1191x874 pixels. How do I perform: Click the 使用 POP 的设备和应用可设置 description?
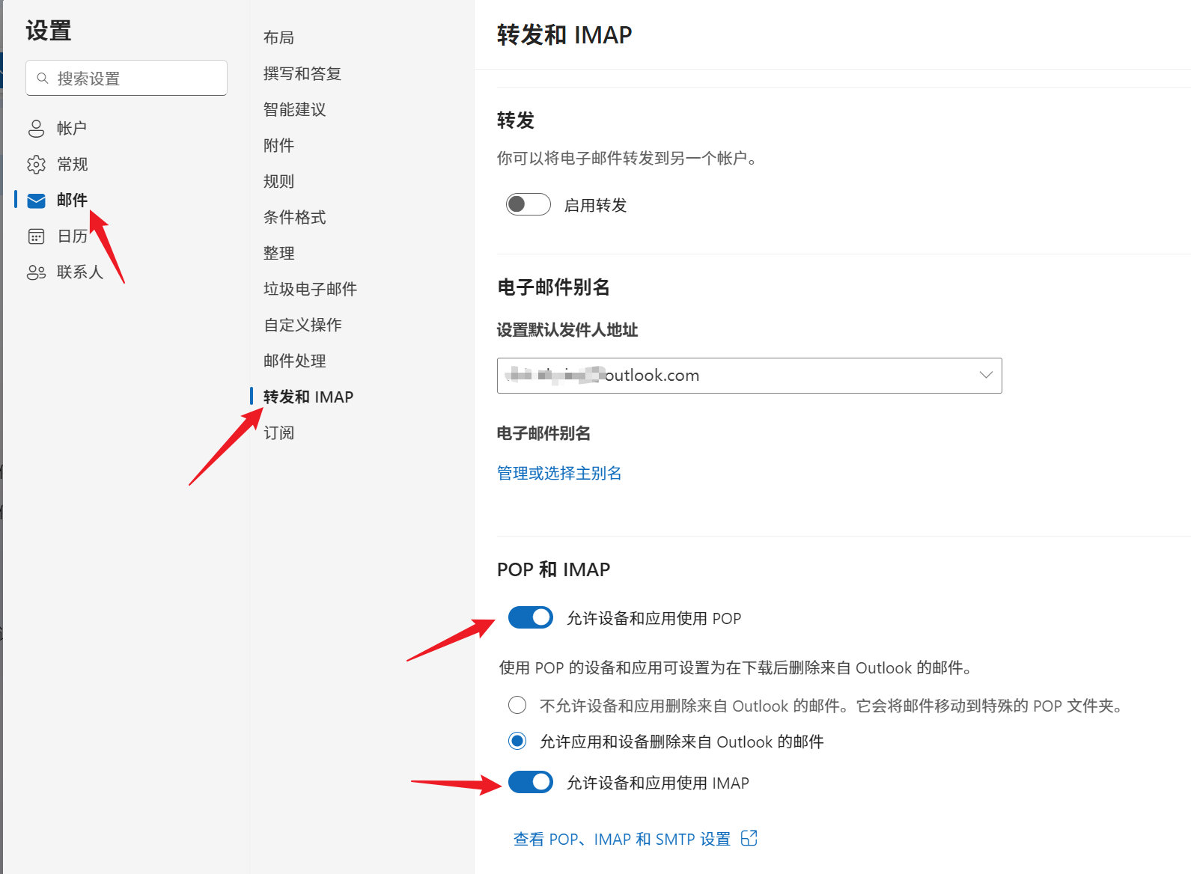pyautogui.click(x=737, y=667)
